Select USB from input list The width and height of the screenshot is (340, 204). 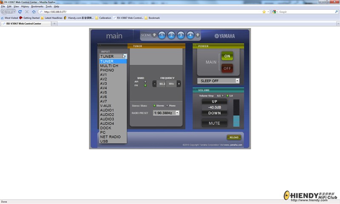coord(113,141)
